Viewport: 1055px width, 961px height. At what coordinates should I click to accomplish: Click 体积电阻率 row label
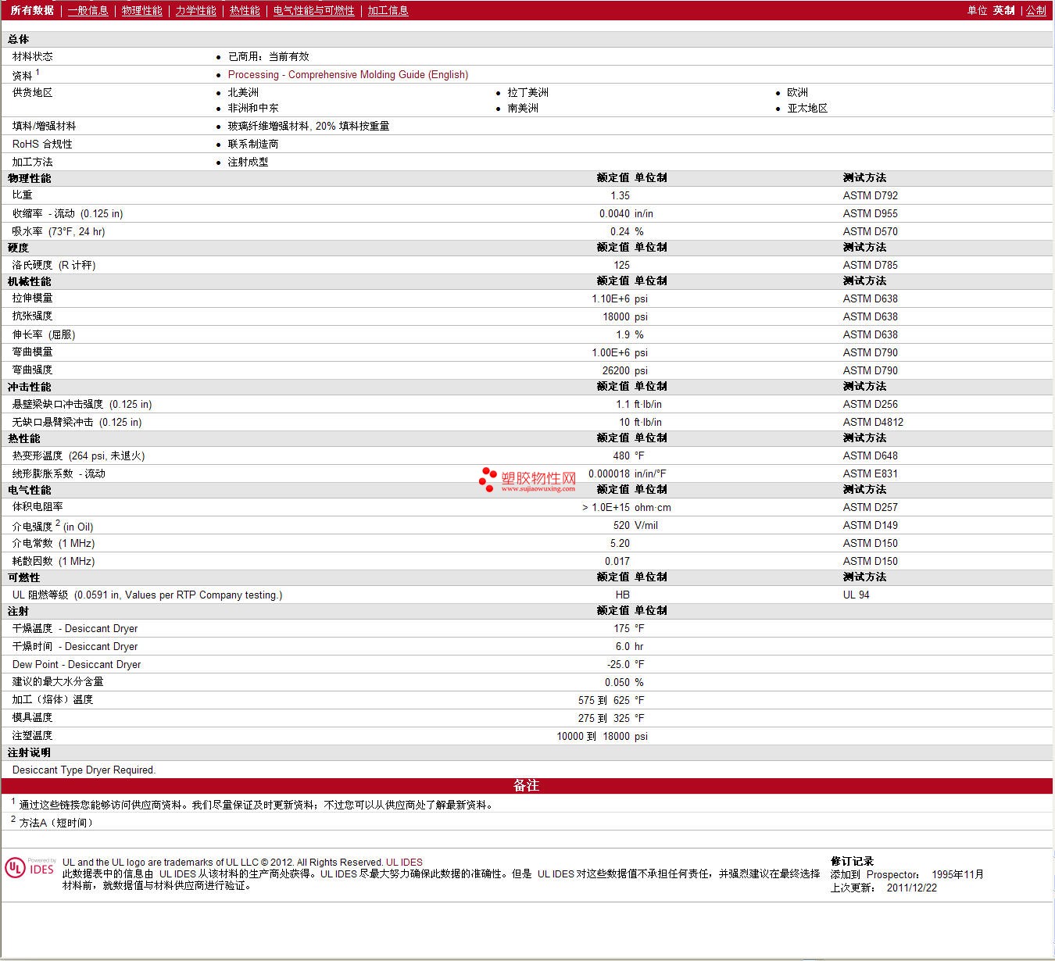pyautogui.click(x=38, y=506)
